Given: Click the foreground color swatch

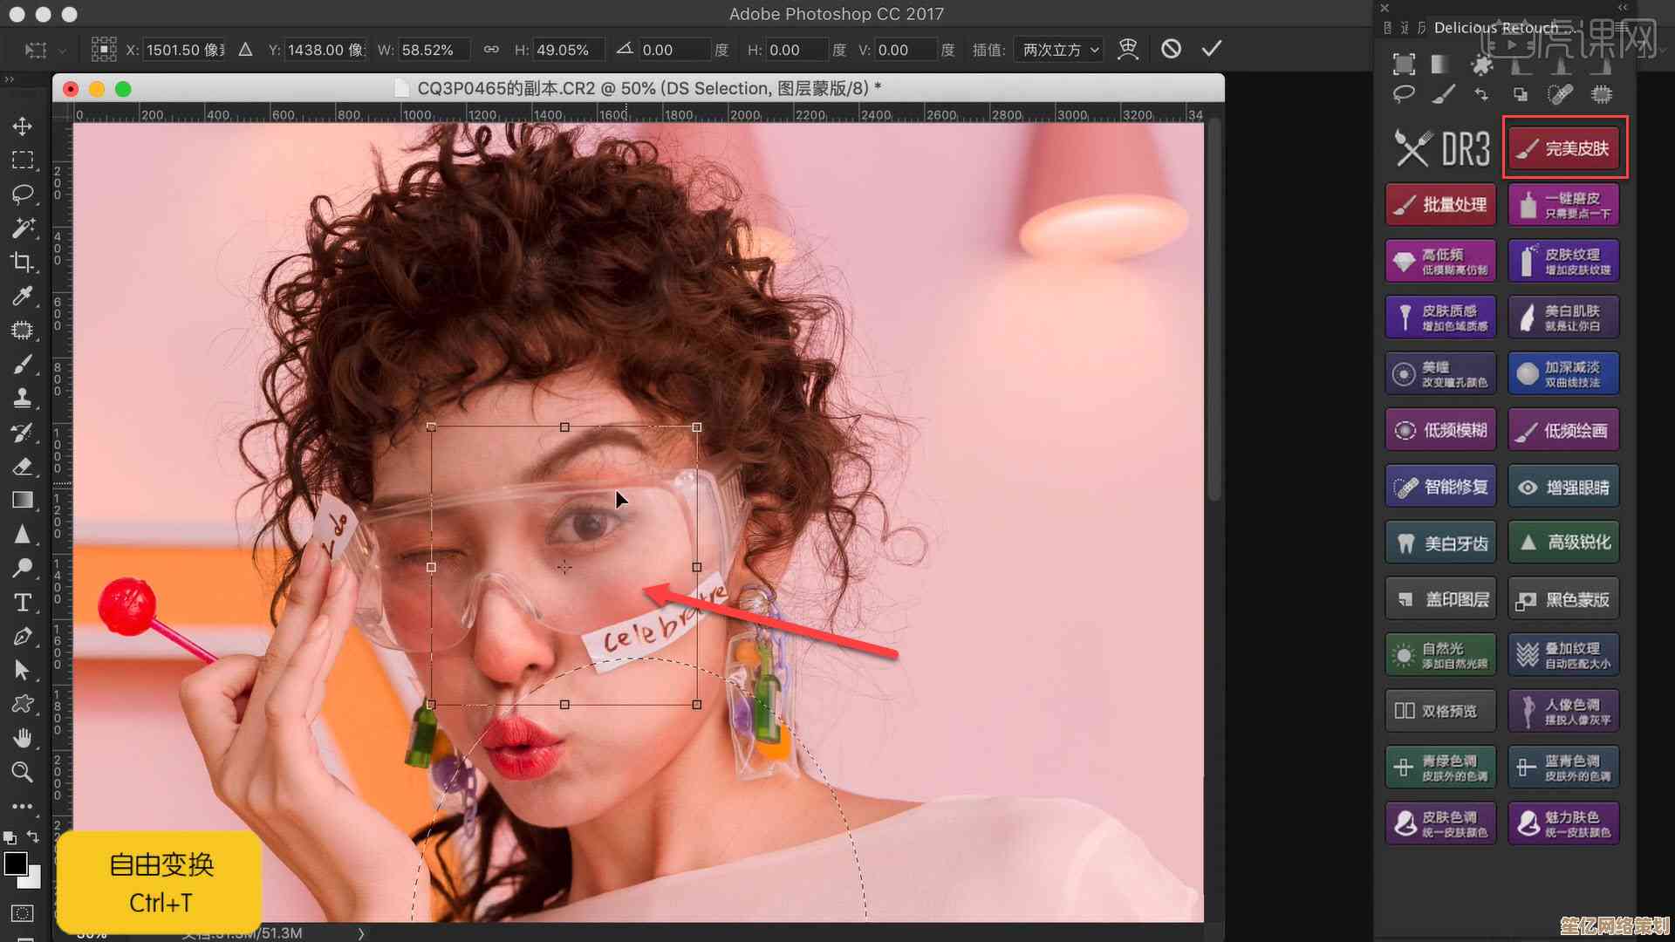Looking at the screenshot, I should point(15,863).
